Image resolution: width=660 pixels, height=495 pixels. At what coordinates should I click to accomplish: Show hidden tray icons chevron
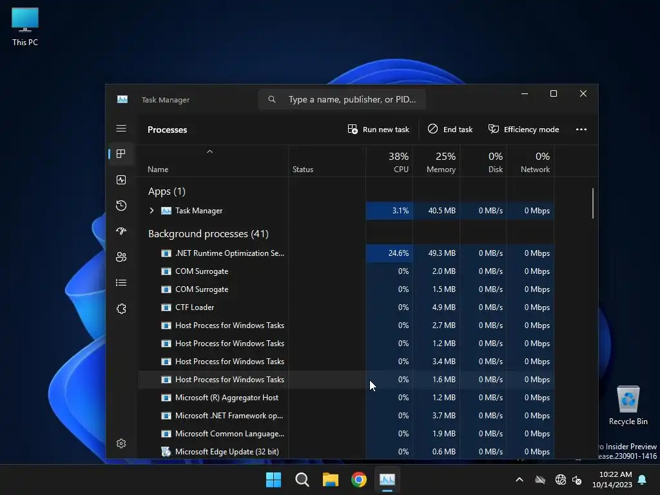[519, 480]
